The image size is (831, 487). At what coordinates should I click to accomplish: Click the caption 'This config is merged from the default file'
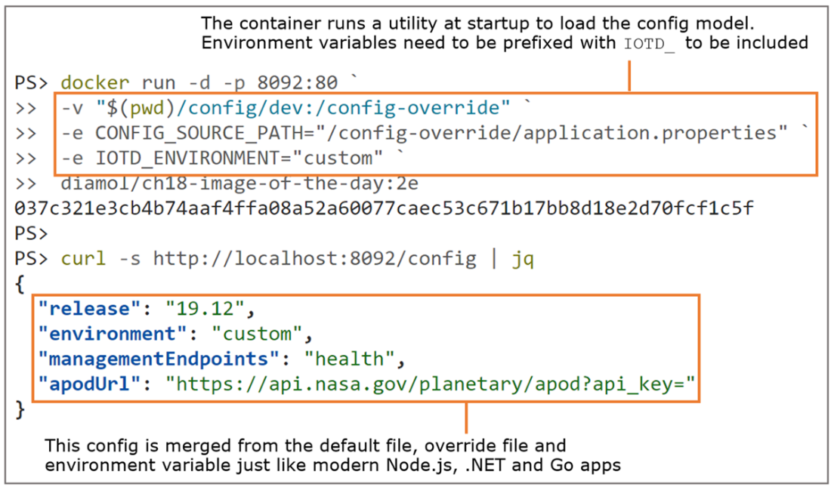(x=305, y=445)
